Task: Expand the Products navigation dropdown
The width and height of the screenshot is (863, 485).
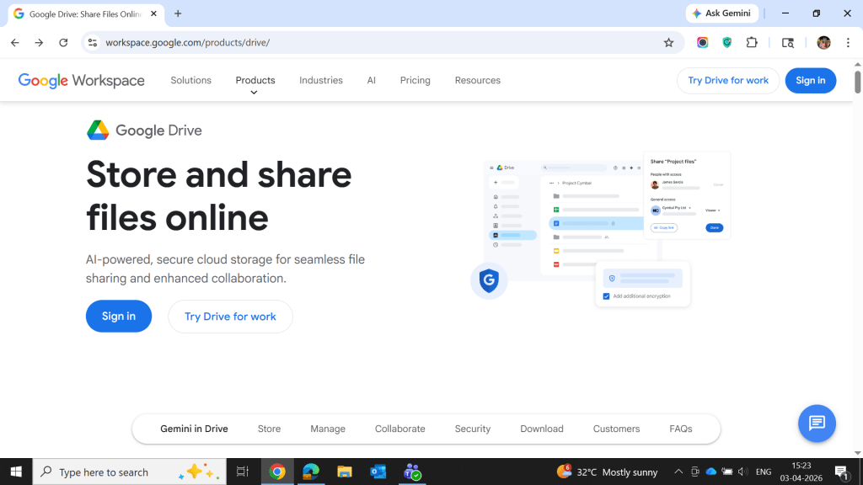Action: click(255, 80)
